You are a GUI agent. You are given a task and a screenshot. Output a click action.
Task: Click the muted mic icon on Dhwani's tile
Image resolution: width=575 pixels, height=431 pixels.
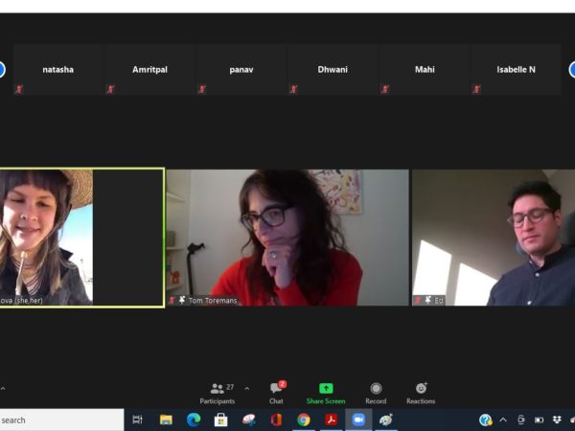coord(293,89)
